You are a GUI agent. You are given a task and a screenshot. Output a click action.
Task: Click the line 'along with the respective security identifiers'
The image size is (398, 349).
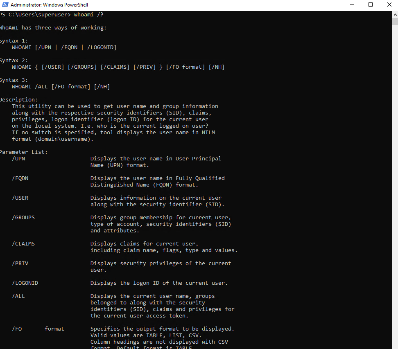[x=111, y=113]
